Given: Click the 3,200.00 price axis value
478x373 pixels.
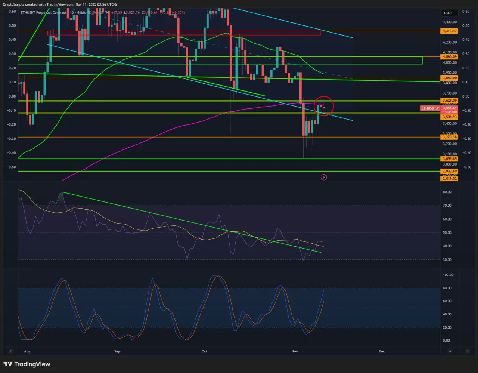Looking at the screenshot, I should 450,144.
